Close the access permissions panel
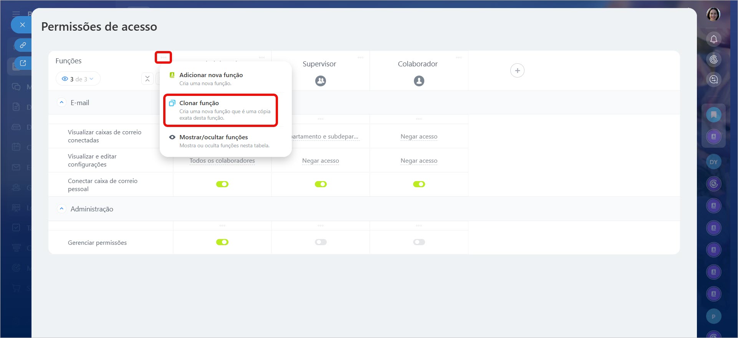 coord(22,25)
